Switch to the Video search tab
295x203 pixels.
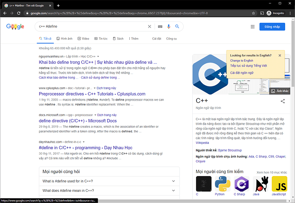coord(83,39)
